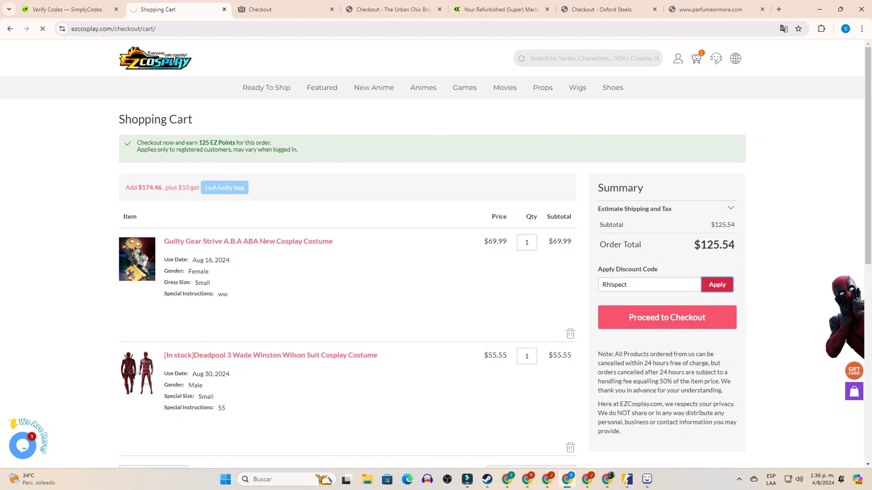The image size is (872, 490).
Task: Delete Guilty Gear Strive costume with trash icon
Action: pyautogui.click(x=570, y=333)
